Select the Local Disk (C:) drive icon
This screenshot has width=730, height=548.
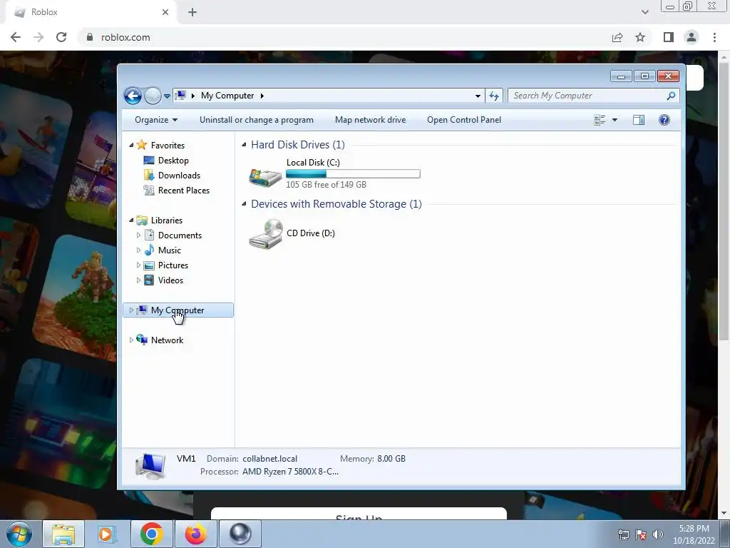tap(265, 177)
